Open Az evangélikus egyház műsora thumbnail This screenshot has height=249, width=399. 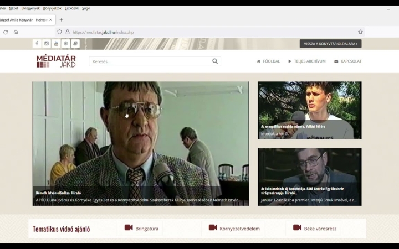tap(309, 110)
